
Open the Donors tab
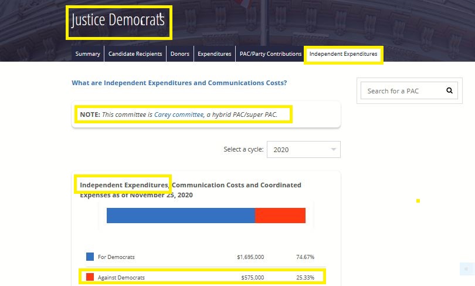click(x=180, y=53)
